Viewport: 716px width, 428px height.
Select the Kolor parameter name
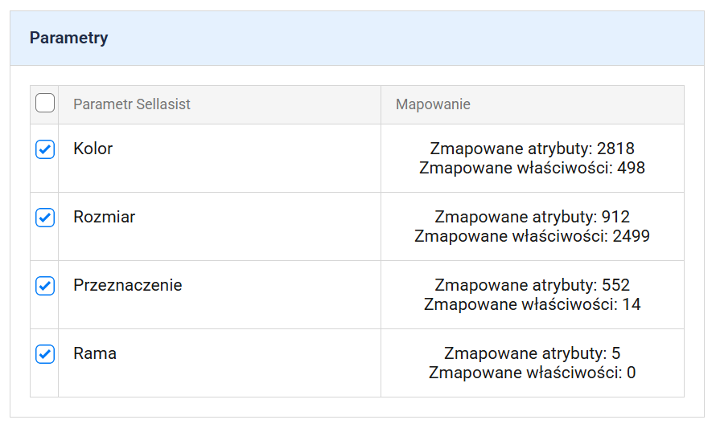93,149
